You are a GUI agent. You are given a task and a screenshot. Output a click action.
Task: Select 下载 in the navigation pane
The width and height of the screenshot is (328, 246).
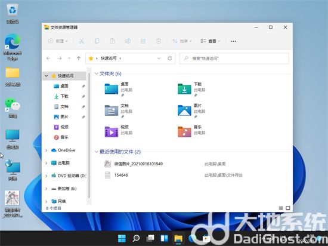click(x=64, y=96)
